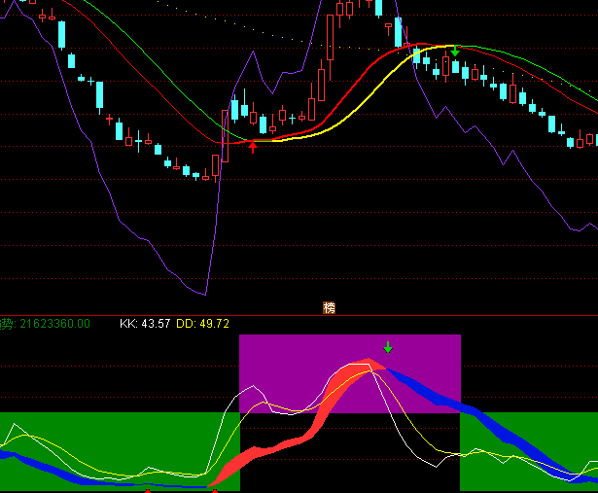Click the green down arrow inside the purple zone
The image size is (598, 493).
387,347
